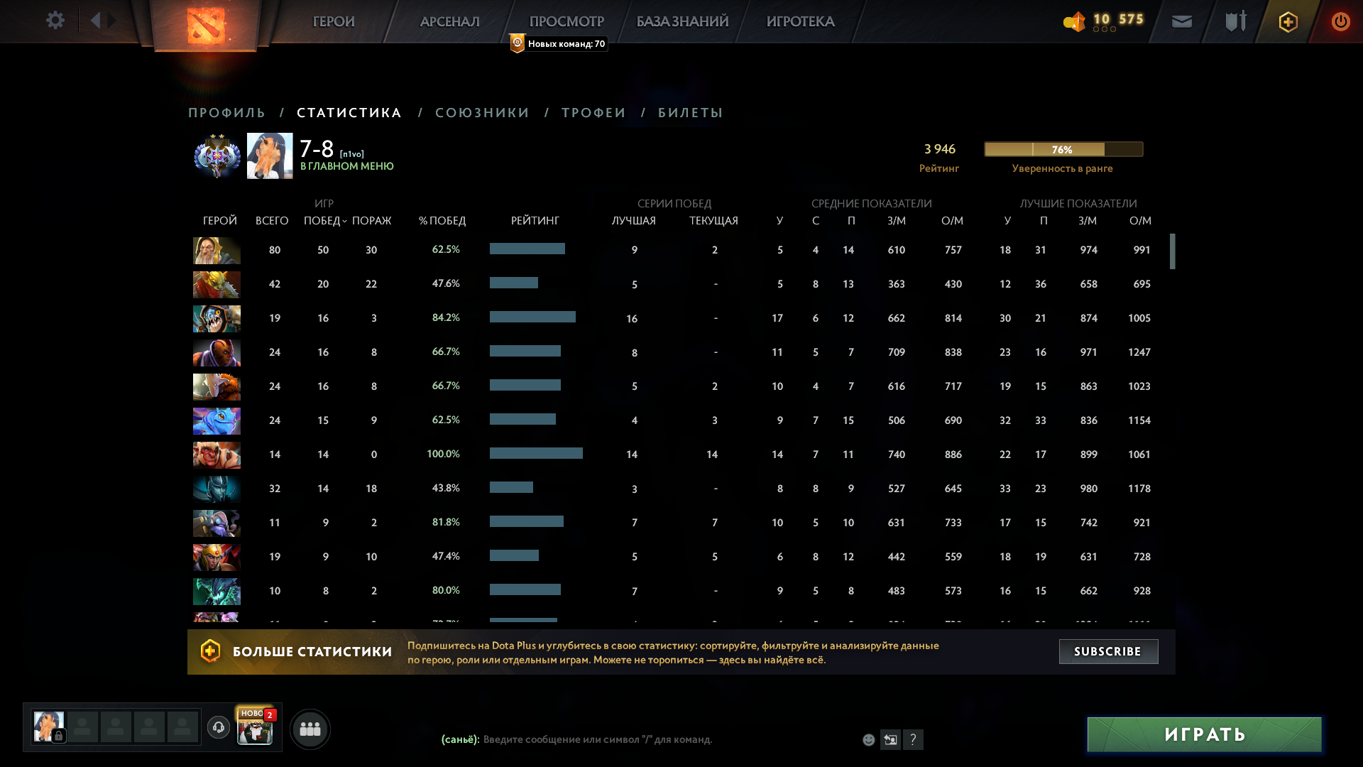The height and width of the screenshot is (767, 1363).
Task: Open shards balance 10 575
Action: 1104,21
